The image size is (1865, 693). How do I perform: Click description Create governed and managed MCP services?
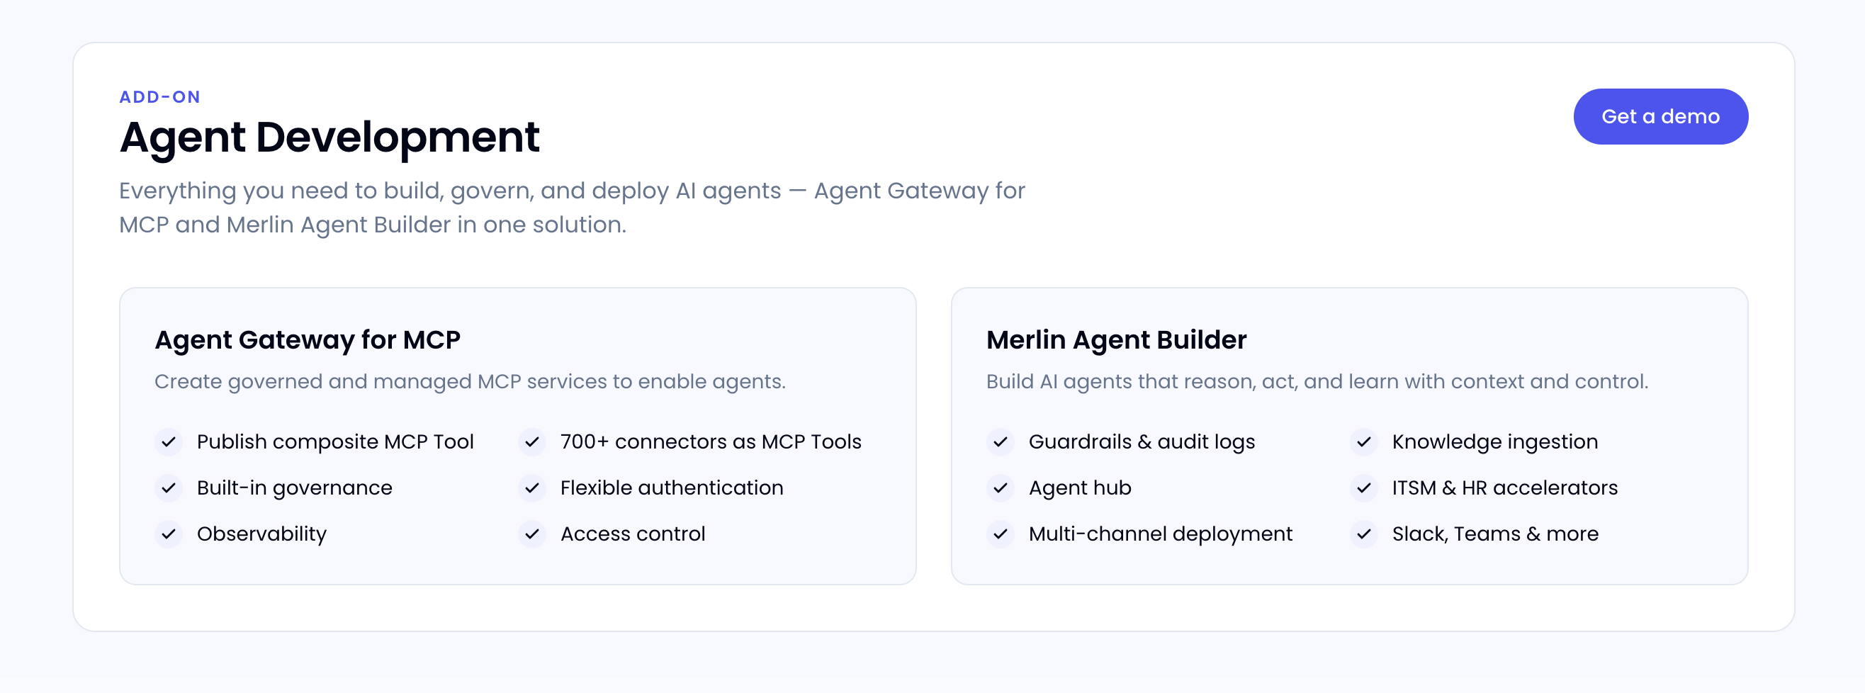point(471,382)
